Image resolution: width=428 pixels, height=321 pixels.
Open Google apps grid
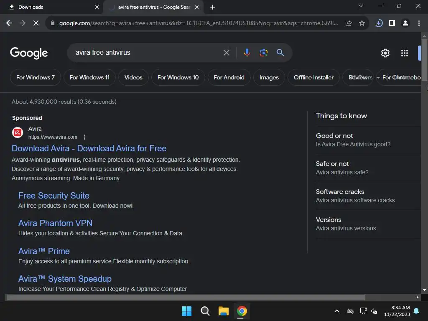pos(405,53)
